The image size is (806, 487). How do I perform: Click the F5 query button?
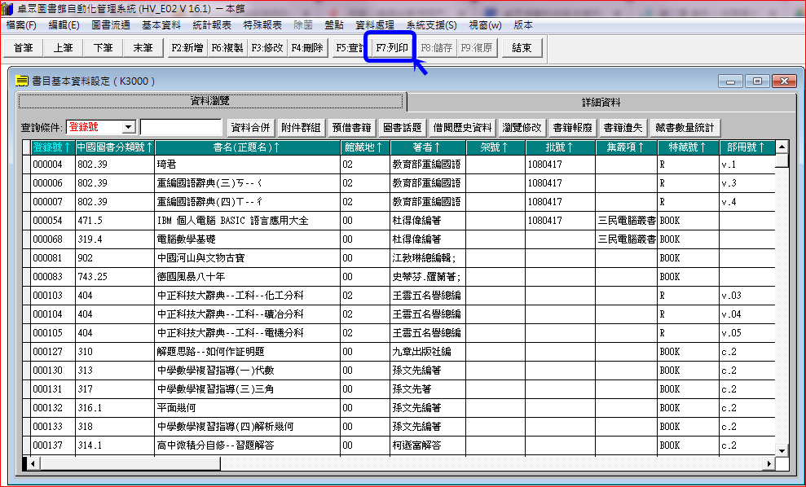point(349,48)
